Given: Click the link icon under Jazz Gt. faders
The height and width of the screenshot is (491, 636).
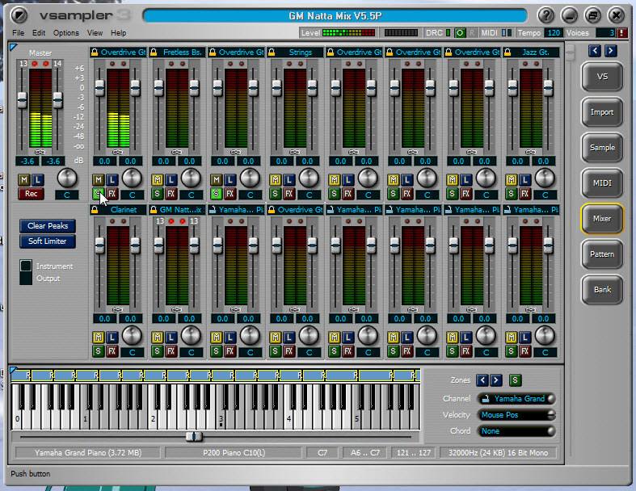Looking at the screenshot, I should (531, 152).
